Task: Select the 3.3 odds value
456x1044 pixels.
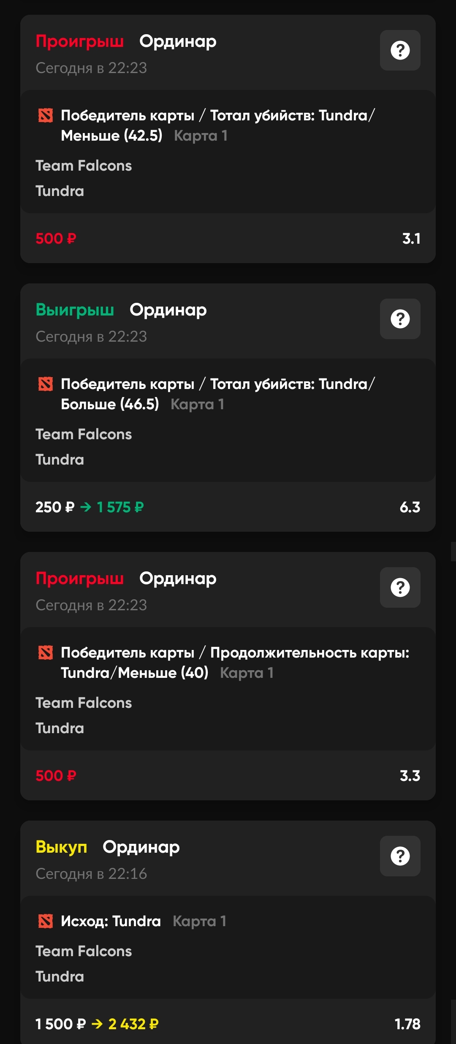Action: pyautogui.click(x=410, y=776)
